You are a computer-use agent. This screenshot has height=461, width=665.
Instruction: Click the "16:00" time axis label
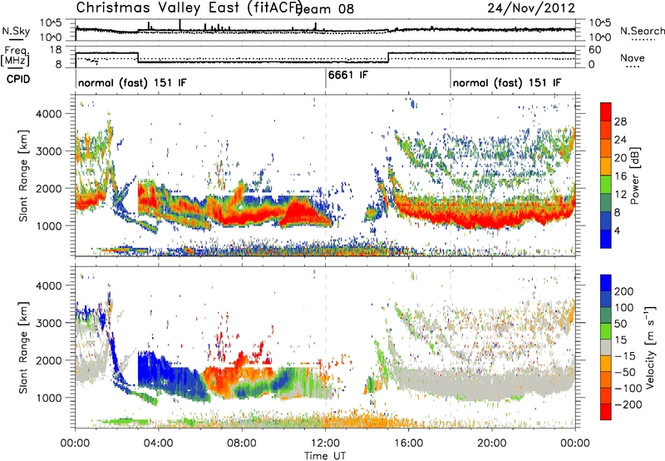tap(408, 444)
